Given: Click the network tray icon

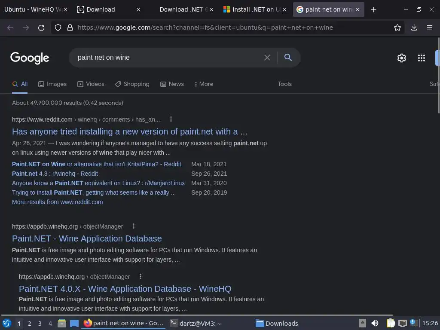Looking at the screenshot, I should 402,323.
